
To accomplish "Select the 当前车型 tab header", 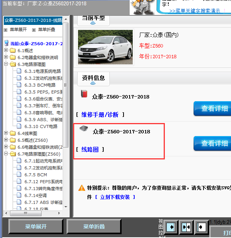I will 93,20.
